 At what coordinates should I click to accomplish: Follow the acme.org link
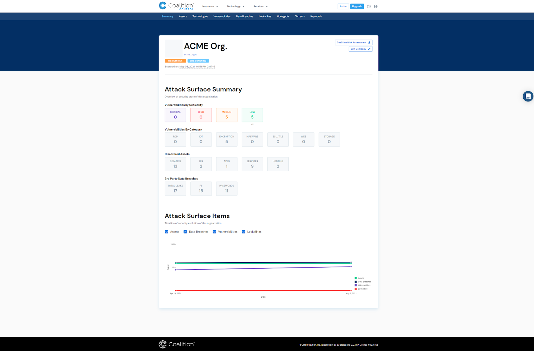(x=189, y=54)
